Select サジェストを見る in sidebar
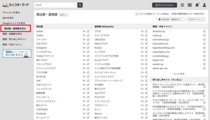Screen dimensions: 210x120 (11, 12)
